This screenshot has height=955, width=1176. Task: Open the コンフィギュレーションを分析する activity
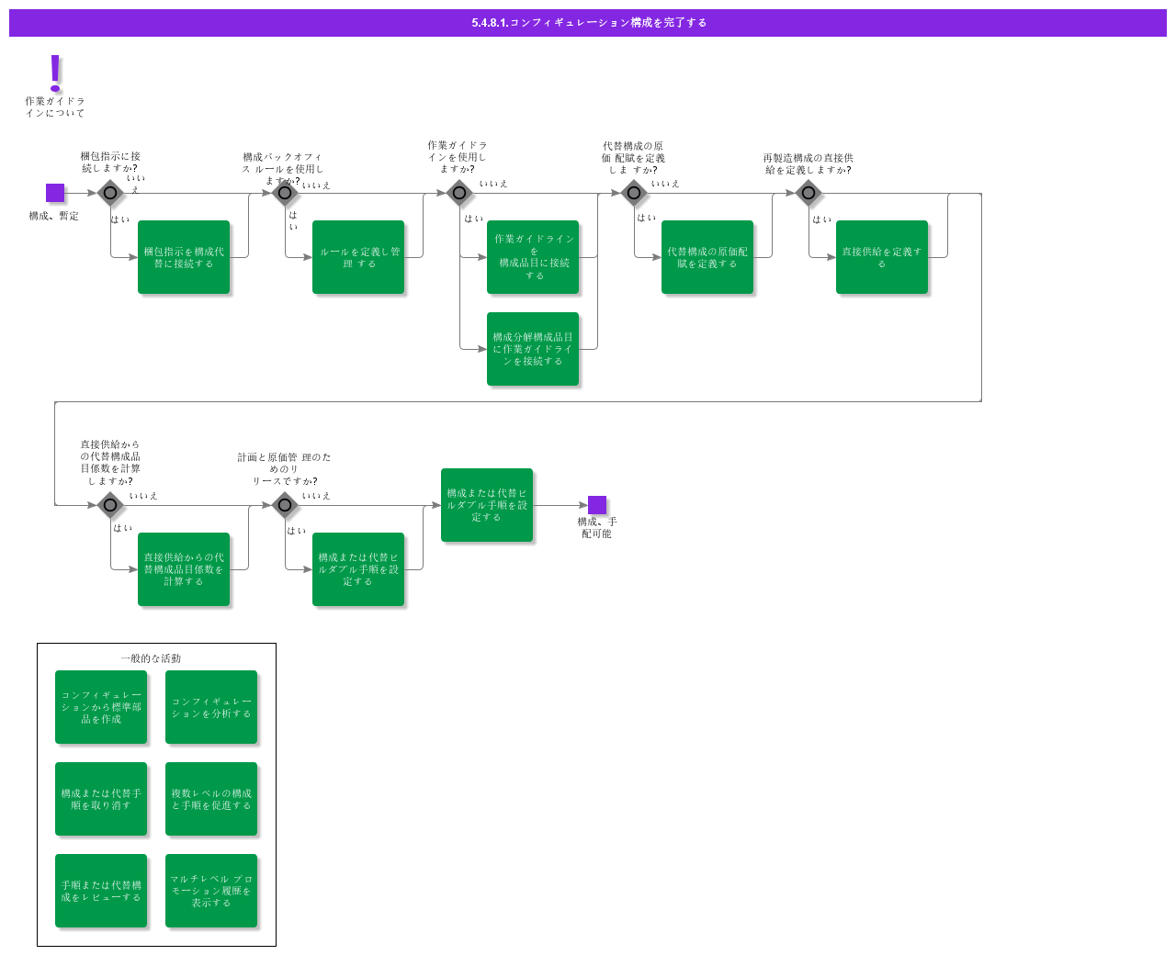211,707
